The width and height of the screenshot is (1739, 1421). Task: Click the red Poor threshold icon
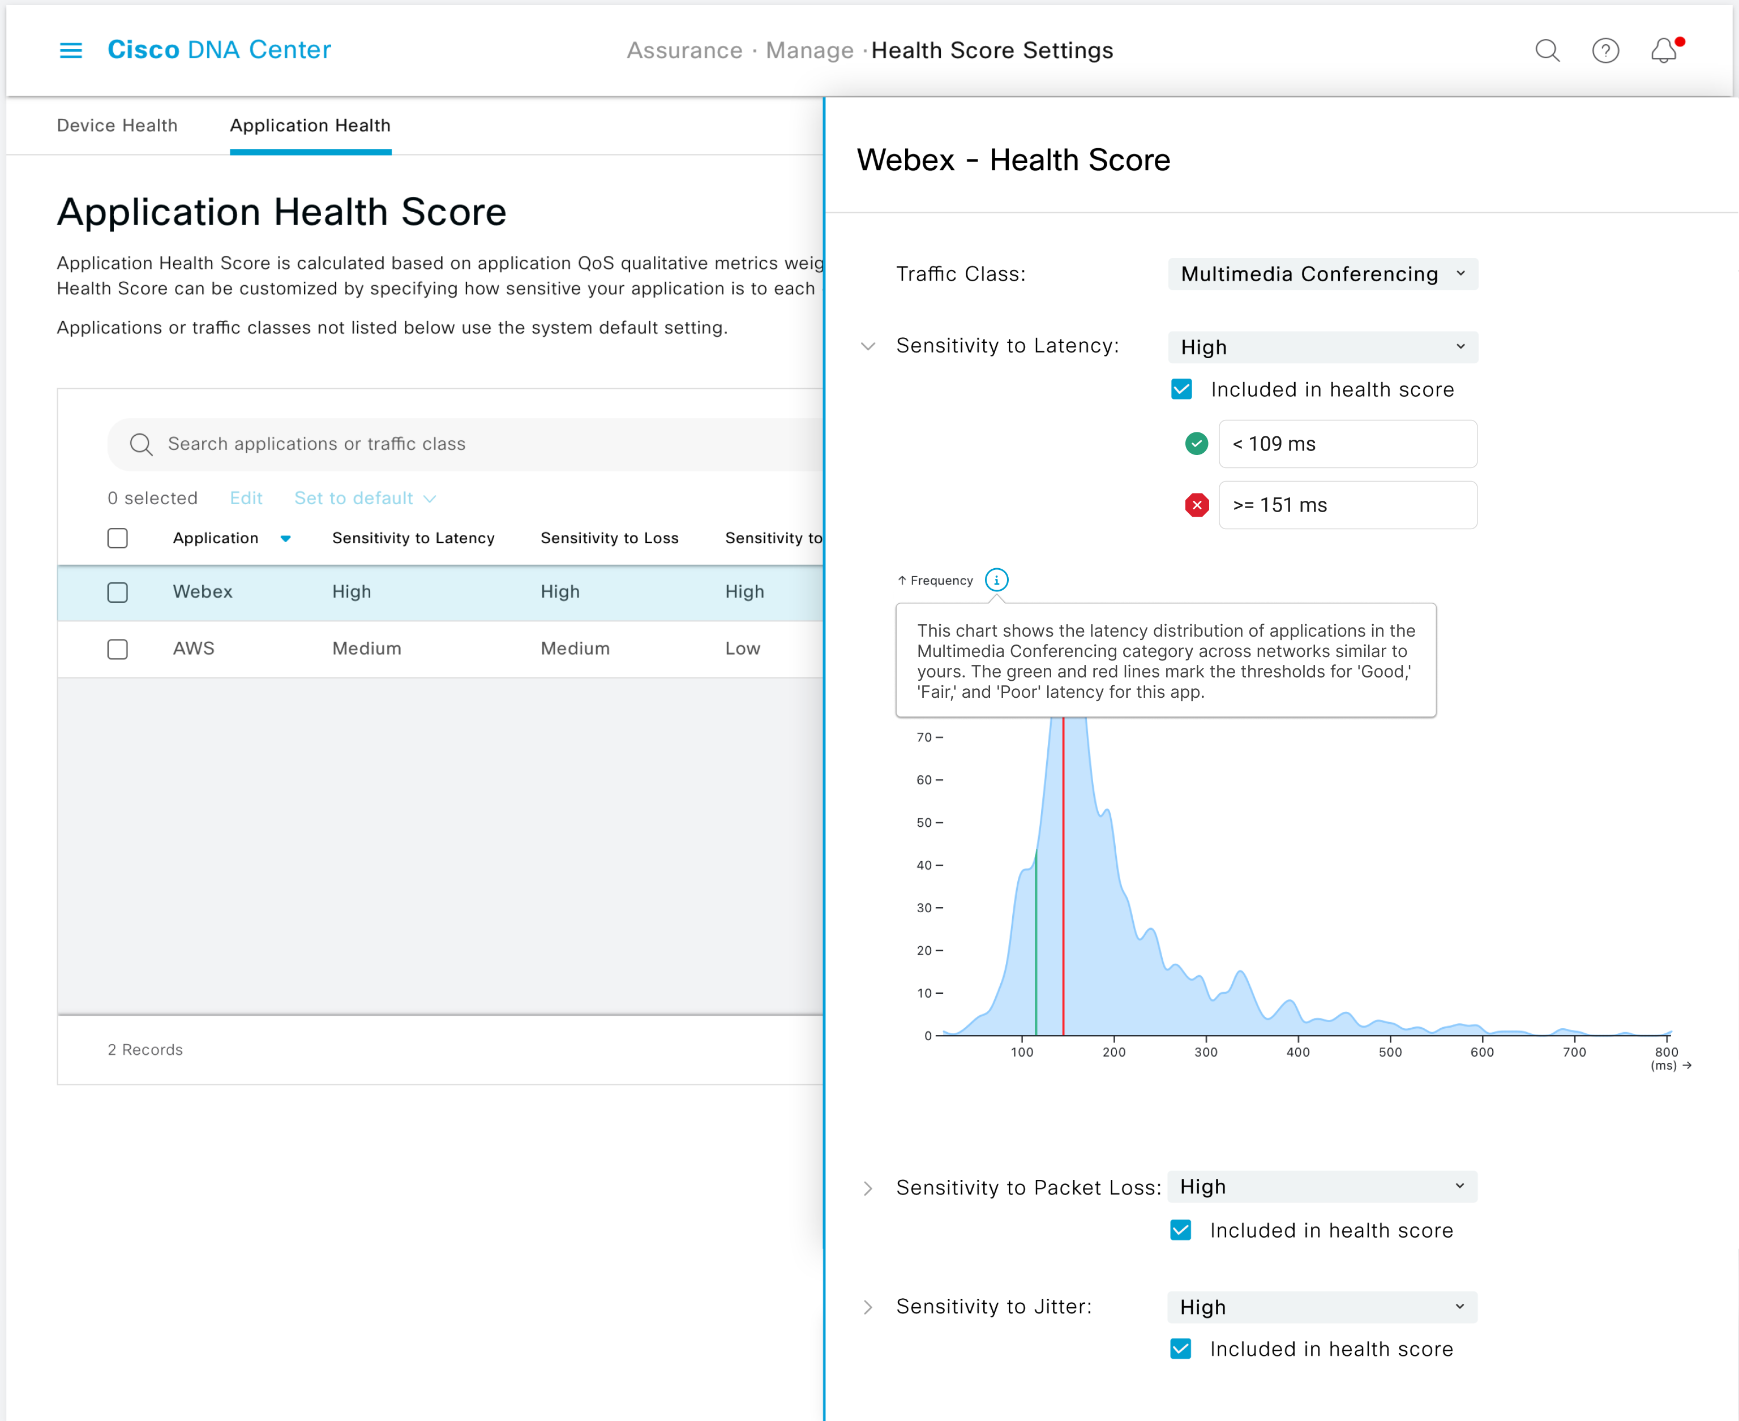1196,505
